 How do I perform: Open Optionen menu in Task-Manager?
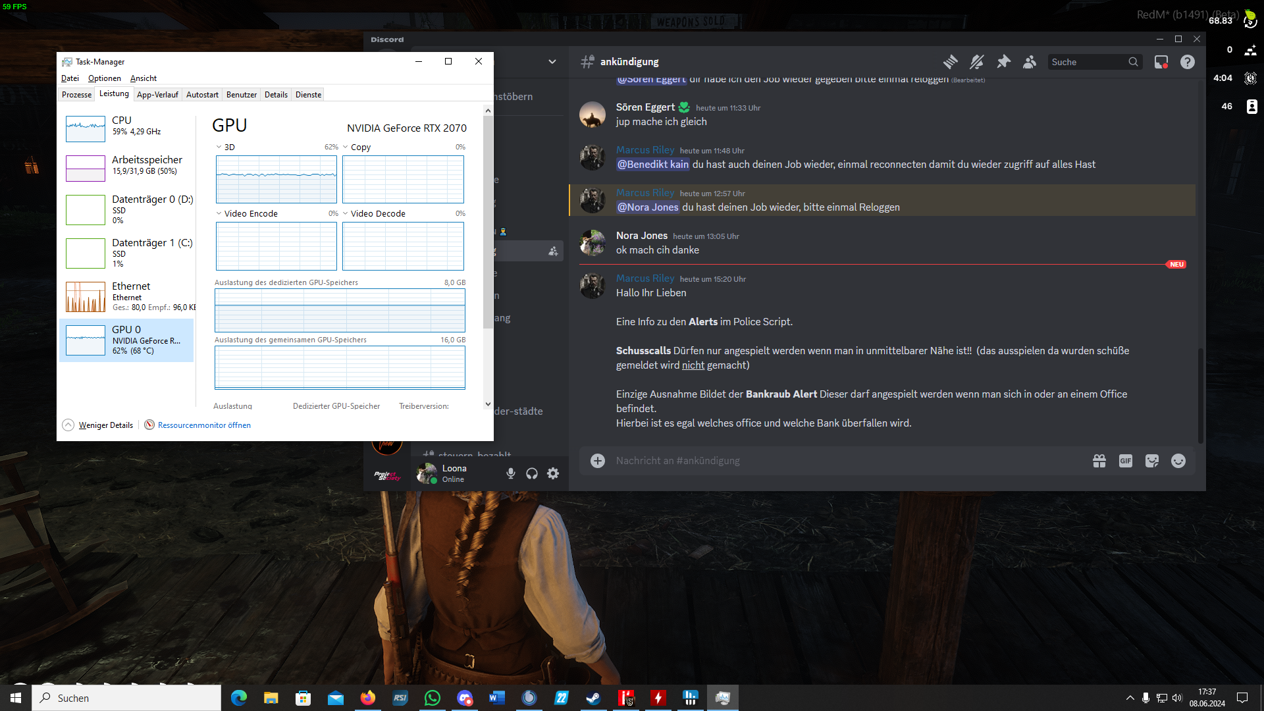point(105,78)
